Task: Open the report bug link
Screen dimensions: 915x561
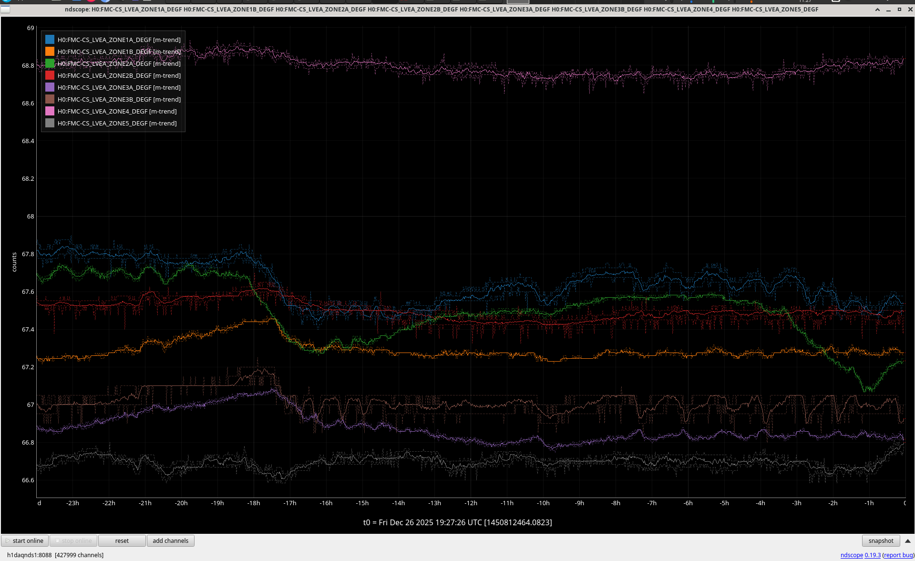Action: [898, 555]
